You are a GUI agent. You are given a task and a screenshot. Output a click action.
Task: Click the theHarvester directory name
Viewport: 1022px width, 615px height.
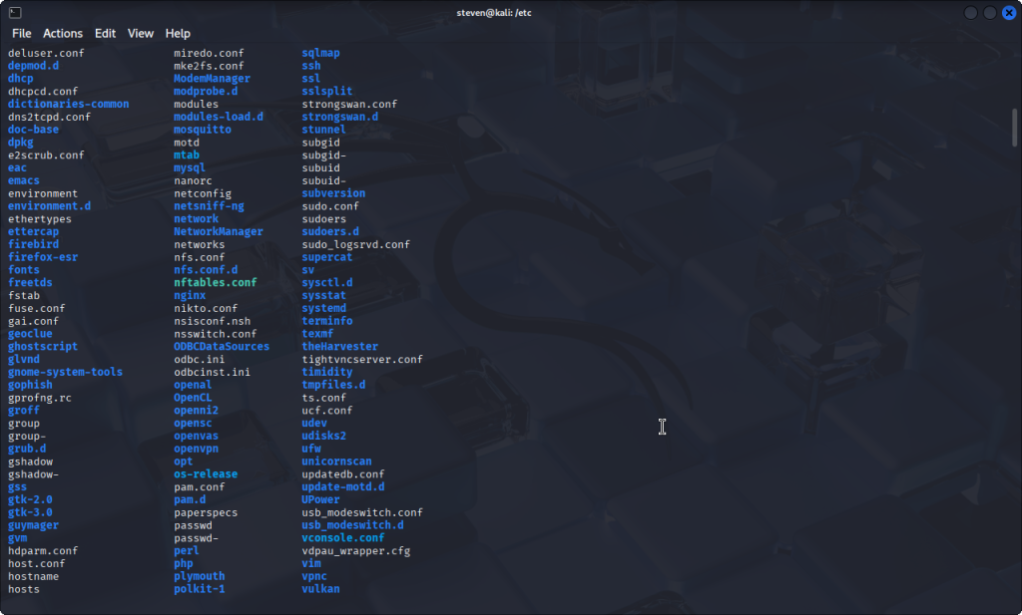coord(340,347)
